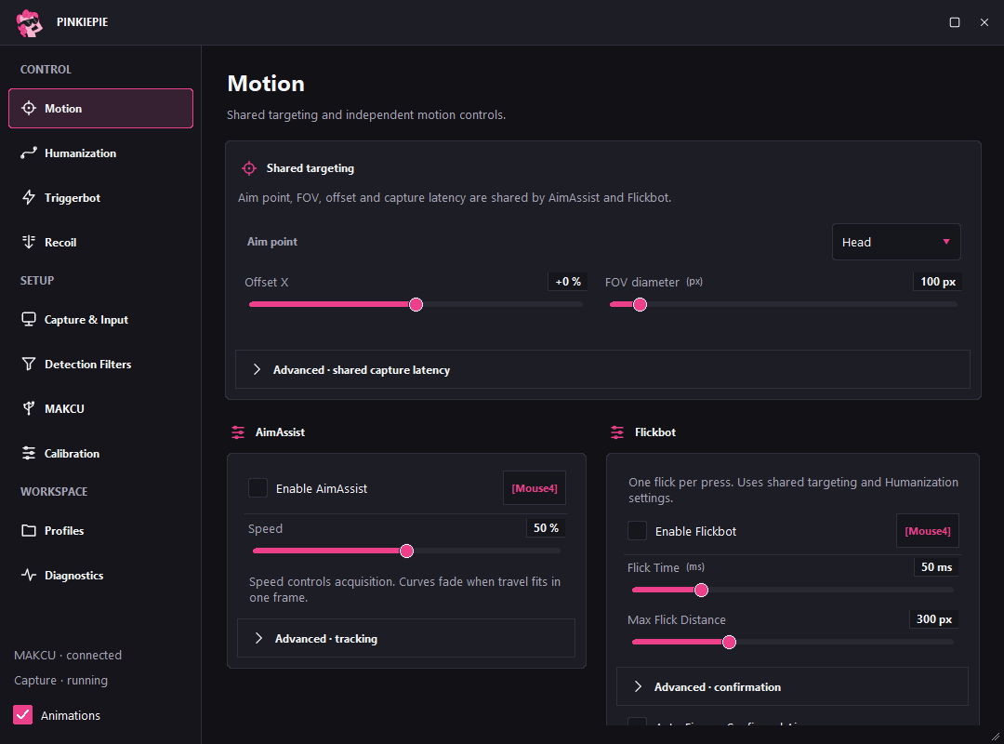The width and height of the screenshot is (1004, 744).
Task: Click the AimAssist Mouse4 keybind button
Action: (x=534, y=488)
